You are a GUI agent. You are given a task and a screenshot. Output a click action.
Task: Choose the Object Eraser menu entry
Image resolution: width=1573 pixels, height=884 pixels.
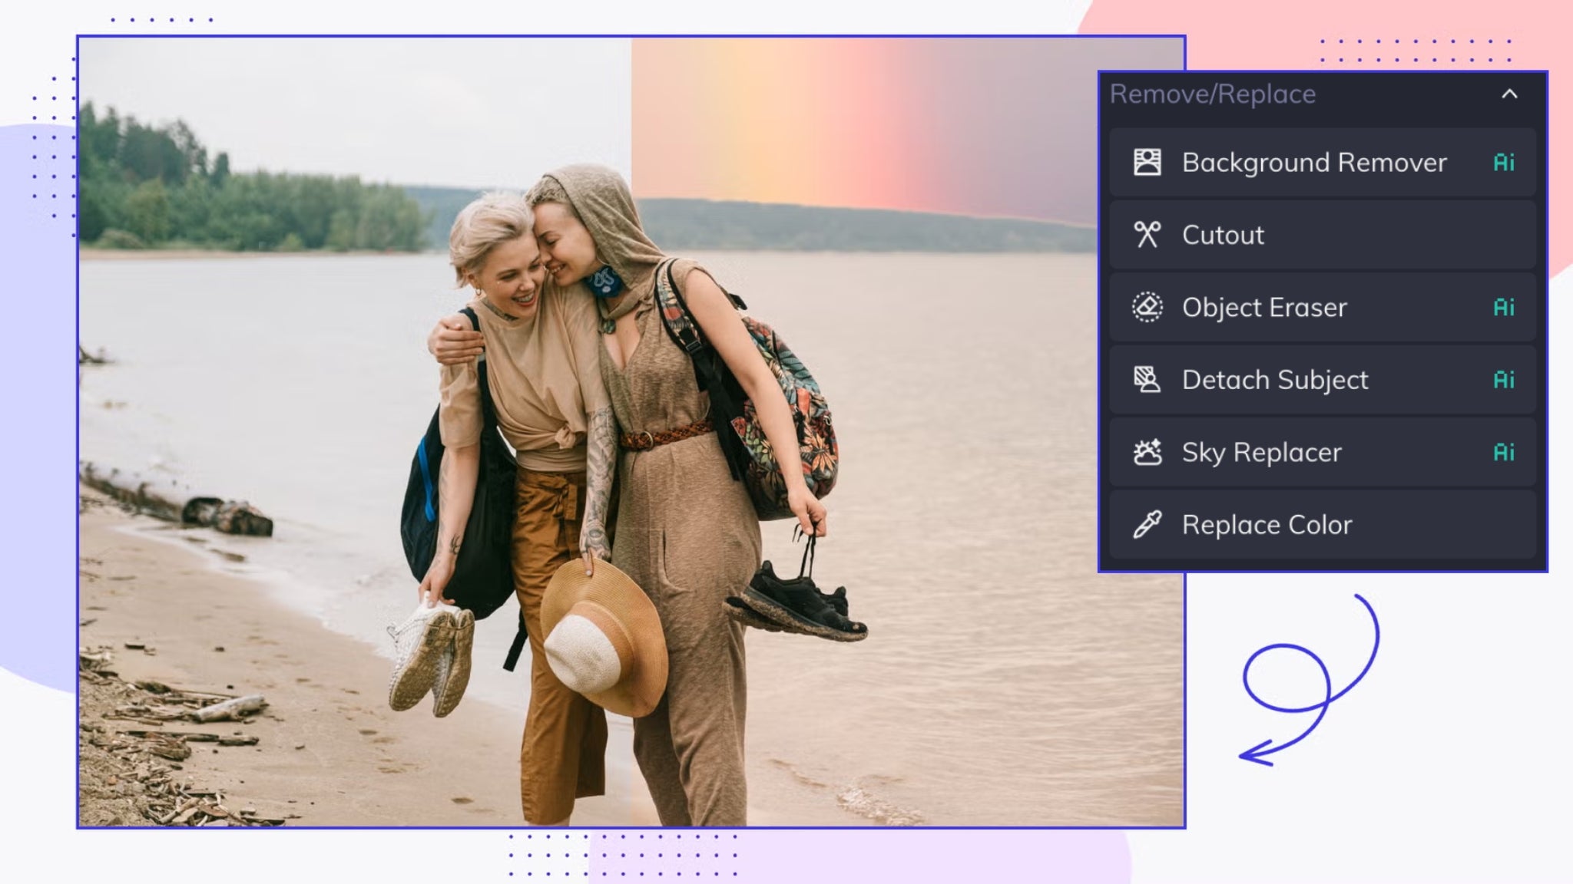click(x=1264, y=307)
